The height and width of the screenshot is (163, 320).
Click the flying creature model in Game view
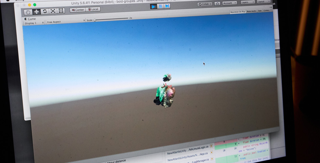(167, 78)
